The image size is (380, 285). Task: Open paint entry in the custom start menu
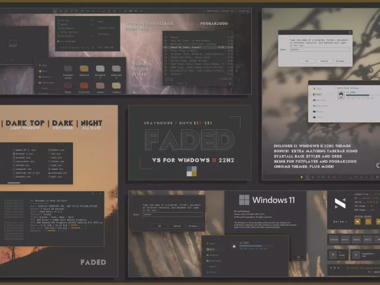pyautogui.click(x=63, y=24)
